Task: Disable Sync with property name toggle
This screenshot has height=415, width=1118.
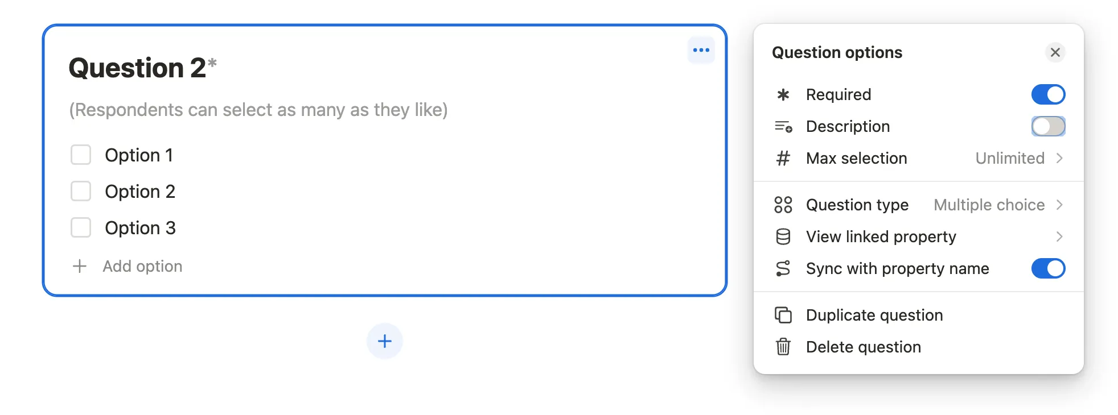Action: 1048,268
